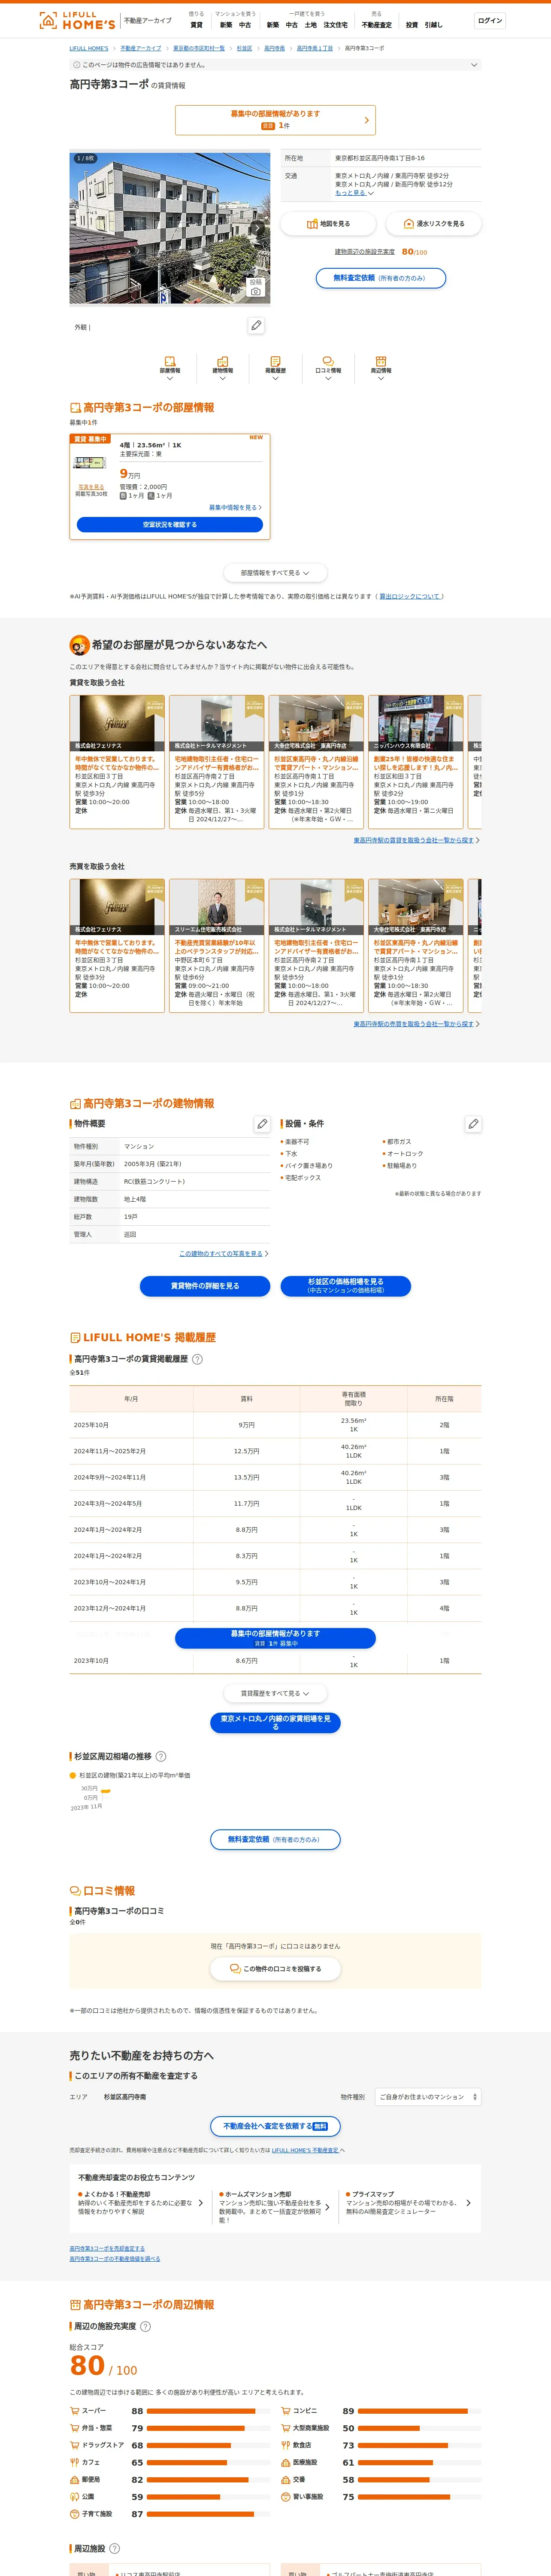551x2576 pixels.
Task: Click the 2025年10月 history row
Action: tap(275, 1424)
